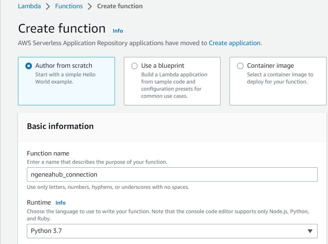Image resolution: width=328 pixels, height=244 pixels.
Task: Choose the 'Use a blueprint' option
Action: pos(135,66)
